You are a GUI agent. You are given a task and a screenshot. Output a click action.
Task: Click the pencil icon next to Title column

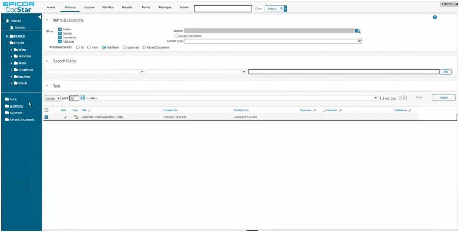pos(89,111)
